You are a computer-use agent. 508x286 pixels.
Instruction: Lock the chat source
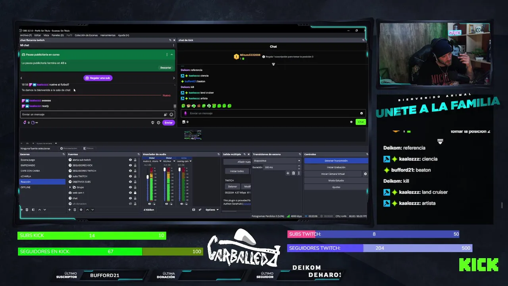click(x=135, y=198)
